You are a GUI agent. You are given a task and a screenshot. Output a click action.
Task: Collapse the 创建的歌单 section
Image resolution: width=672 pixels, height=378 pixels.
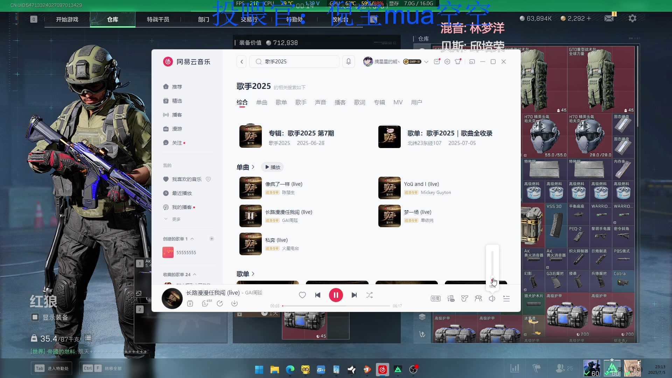click(192, 239)
